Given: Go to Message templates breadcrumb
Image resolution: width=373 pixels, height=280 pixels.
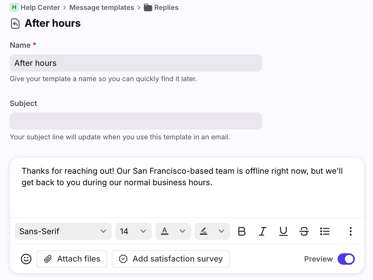Looking at the screenshot, I should [102, 7].
